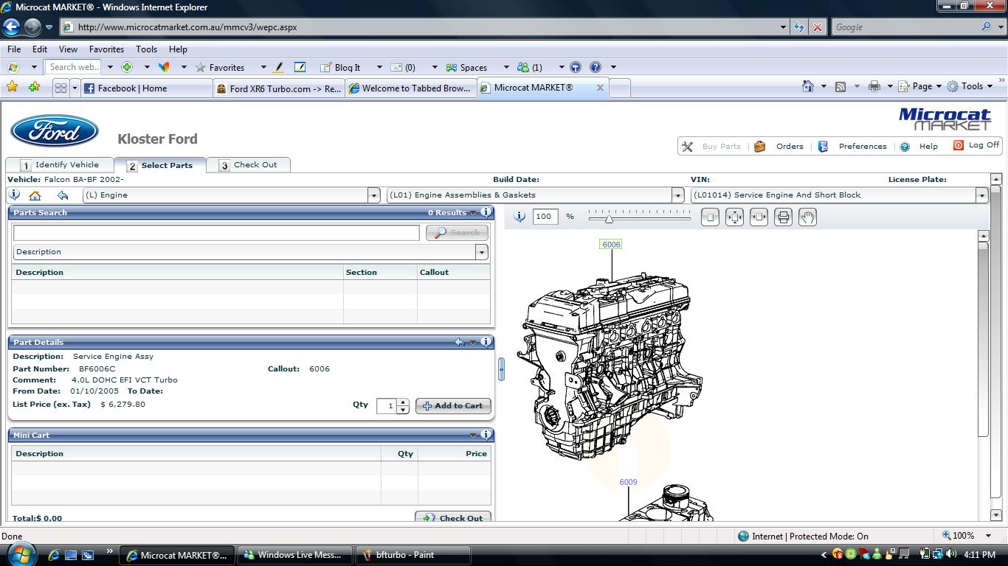
Task: Open Service Engine And Short Block dropdown
Action: click(981, 195)
